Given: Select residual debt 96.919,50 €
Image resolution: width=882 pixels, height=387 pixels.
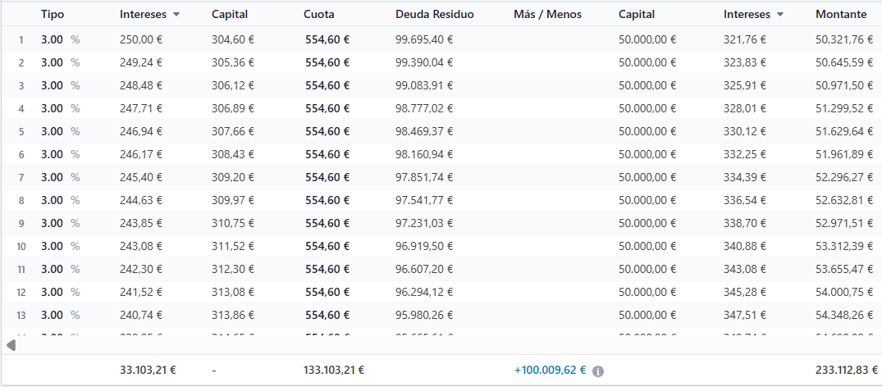Looking at the screenshot, I should [424, 246].
